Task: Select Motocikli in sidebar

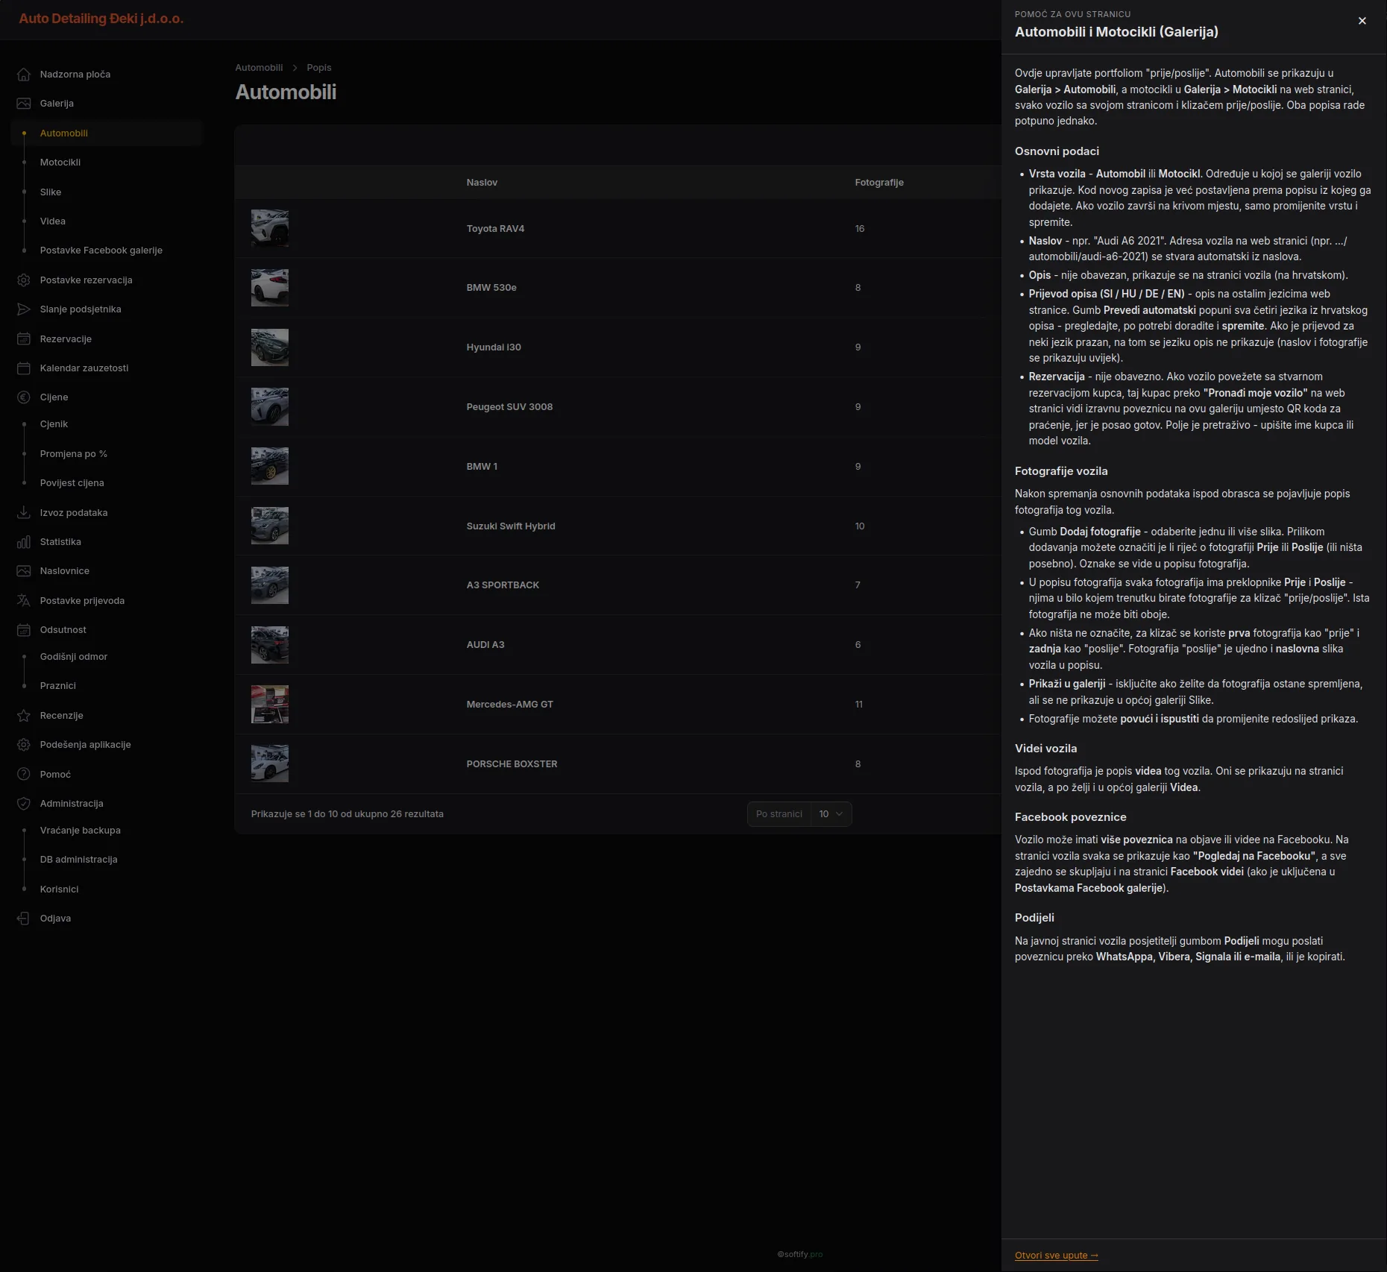Action: [x=60, y=163]
